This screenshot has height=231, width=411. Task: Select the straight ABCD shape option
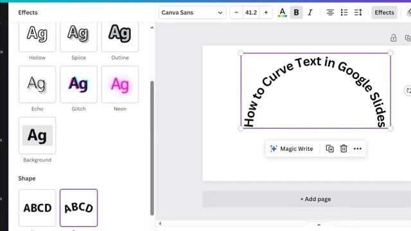coord(37,208)
